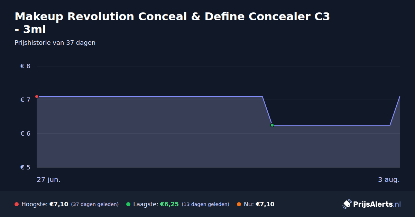Select the Nu €7,10 current price
Image resolution: width=415 pixels, height=217 pixels.
[265, 204]
